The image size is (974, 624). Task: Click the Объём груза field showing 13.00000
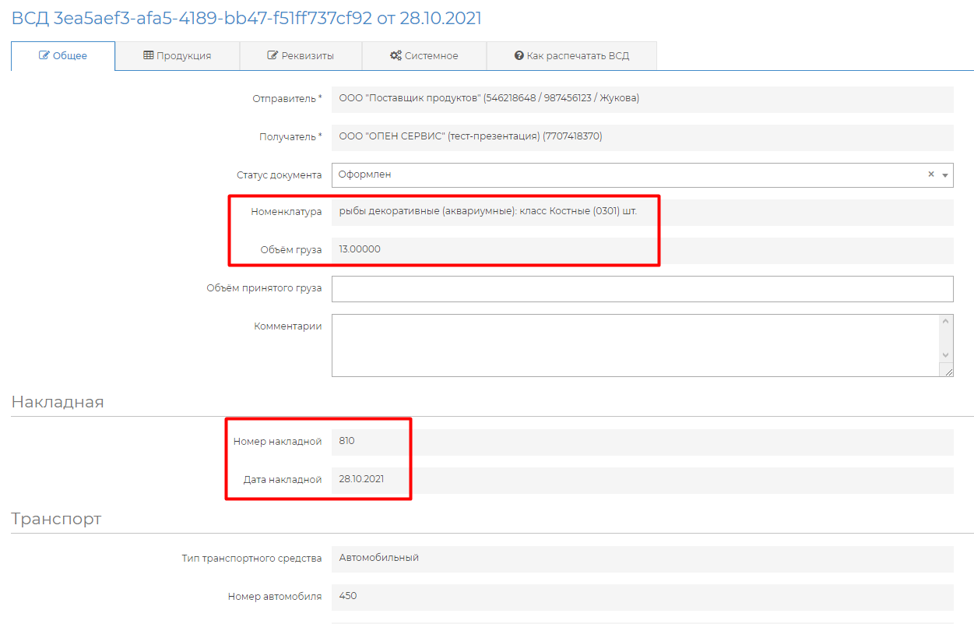click(x=642, y=250)
